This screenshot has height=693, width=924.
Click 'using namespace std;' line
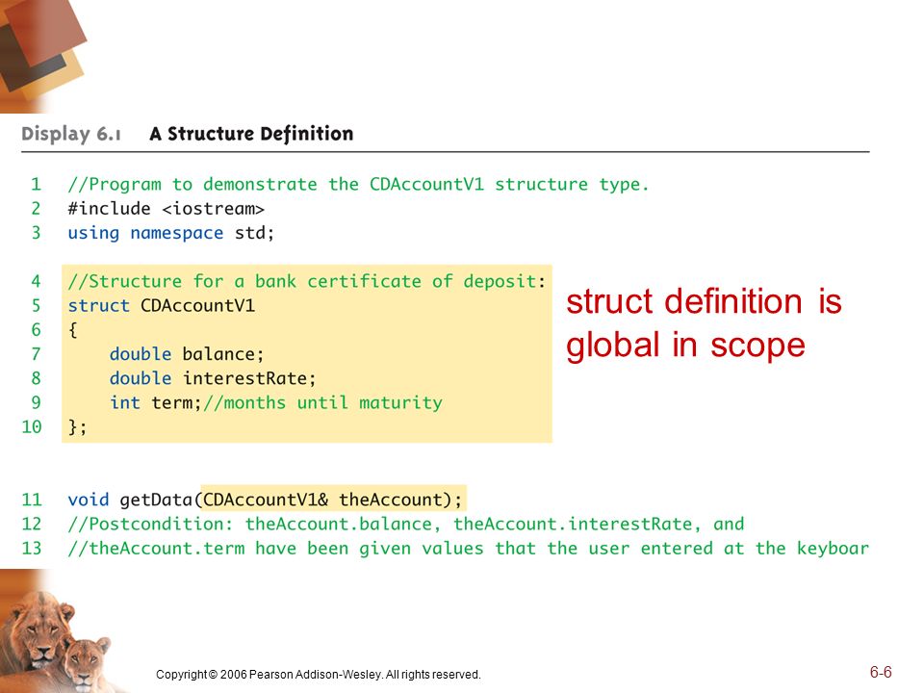point(171,233)
